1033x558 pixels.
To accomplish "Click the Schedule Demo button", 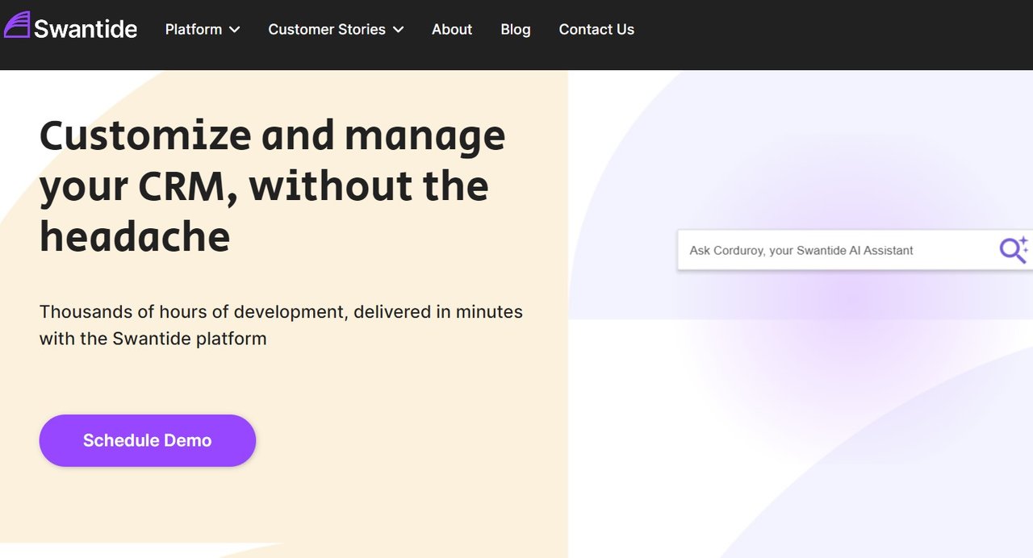I will click(148, 440).
